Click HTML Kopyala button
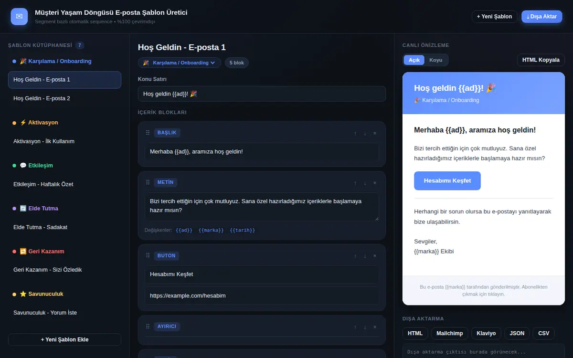Image resolution: width=573 pixels, height=358 pixels. tap(541, 60)
